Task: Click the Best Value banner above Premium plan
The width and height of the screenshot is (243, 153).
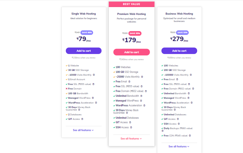Action: click(131, 4)
